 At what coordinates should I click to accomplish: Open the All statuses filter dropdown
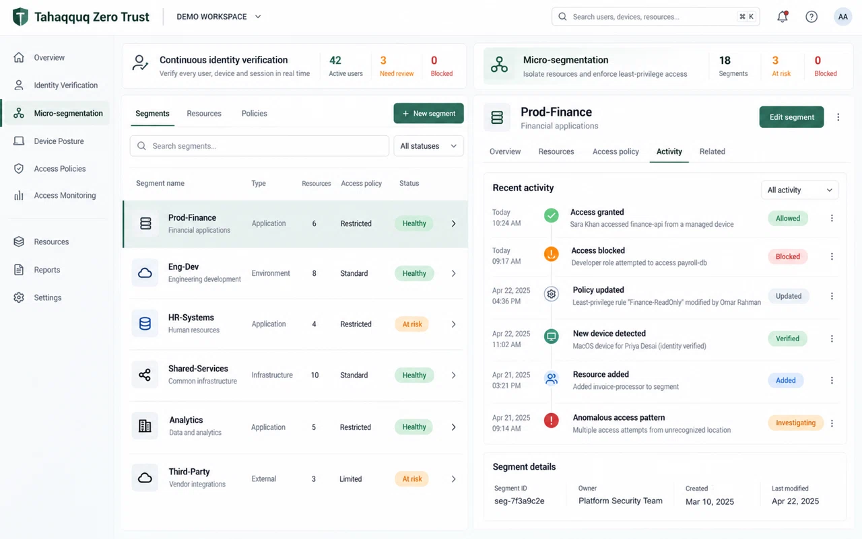pos(428,146)
